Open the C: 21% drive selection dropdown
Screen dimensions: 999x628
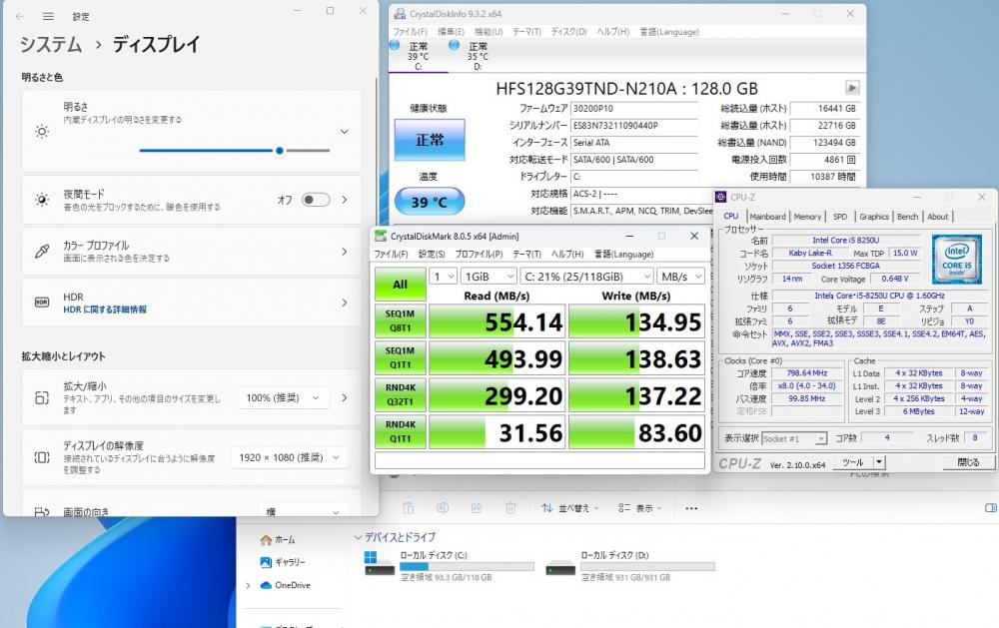[x=586, y=277]
